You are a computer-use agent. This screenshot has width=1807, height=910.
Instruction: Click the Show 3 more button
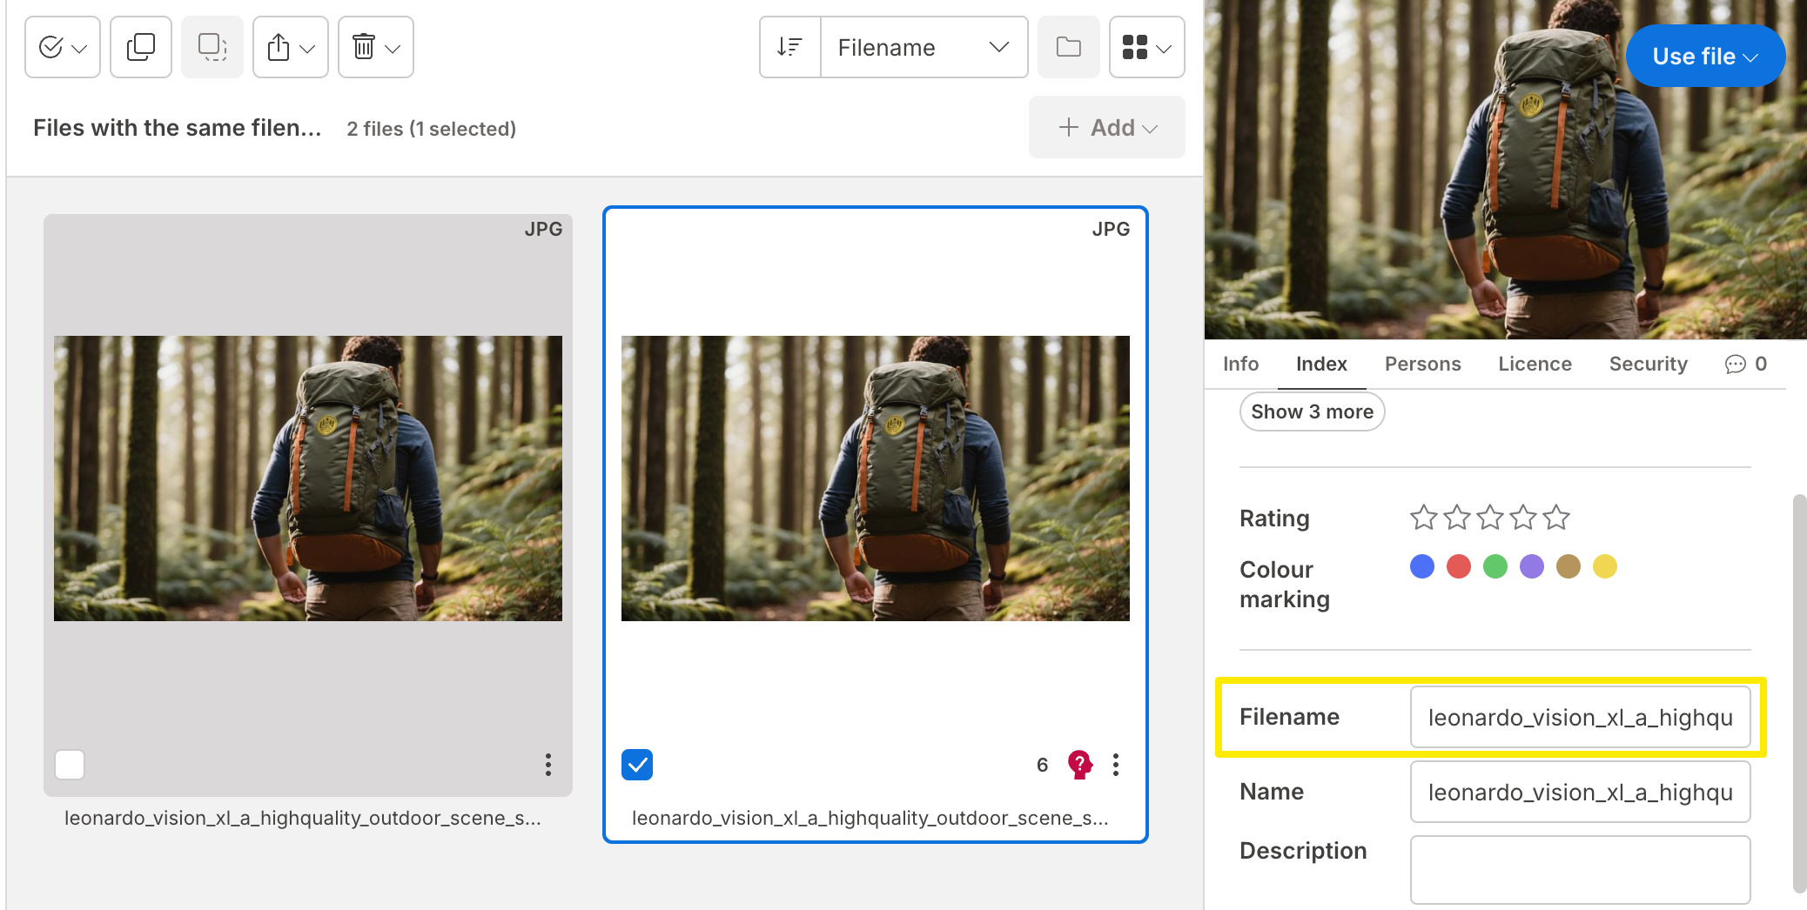pyautogui.click(x=1311, y=412)
